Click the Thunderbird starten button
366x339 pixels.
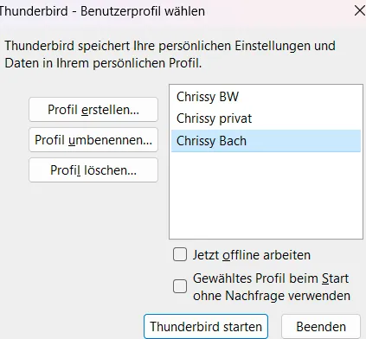(206, 327)
